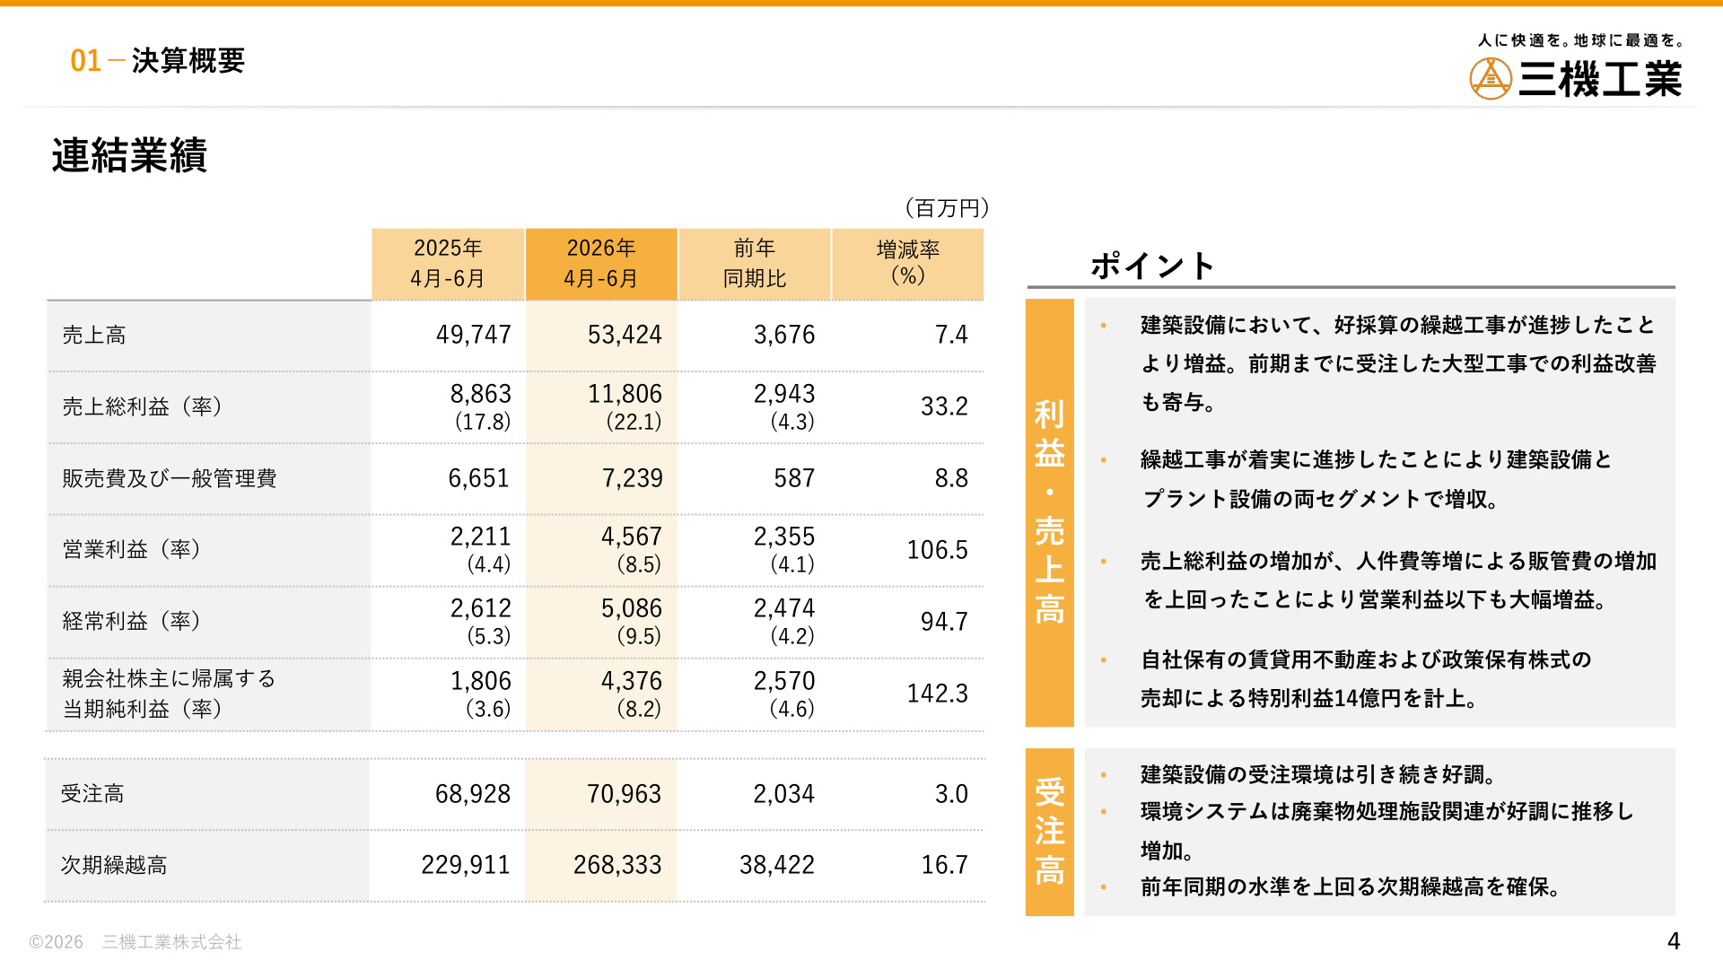The image size is (1723, 969).
Task: Click the "販売費及び一般管理費" row label
Action: click(x=170, y=478)
